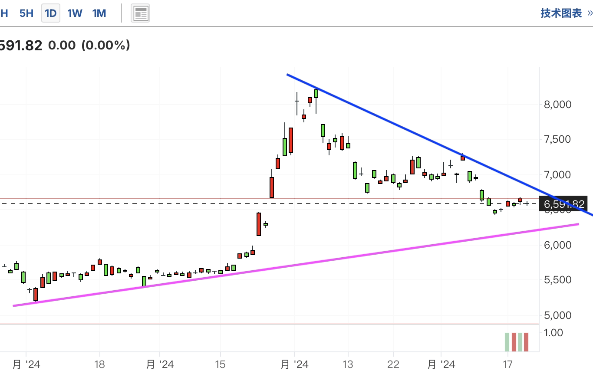
Task: Switch to the 1M timeframe
Action: [x=99, y=13]
